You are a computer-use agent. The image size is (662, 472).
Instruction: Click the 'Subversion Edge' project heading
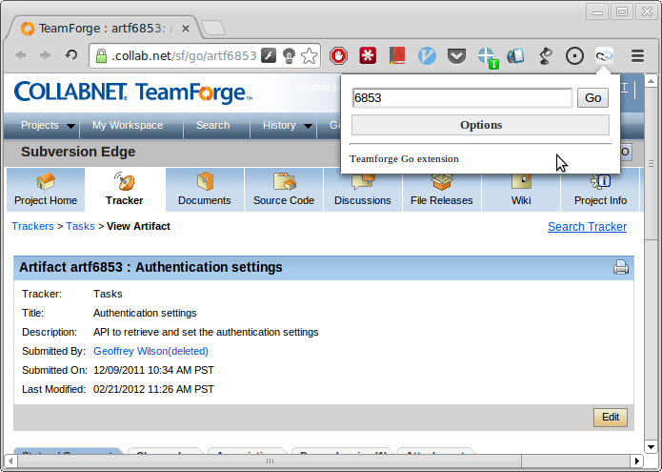pyautogui.click(x=78, y=152)
